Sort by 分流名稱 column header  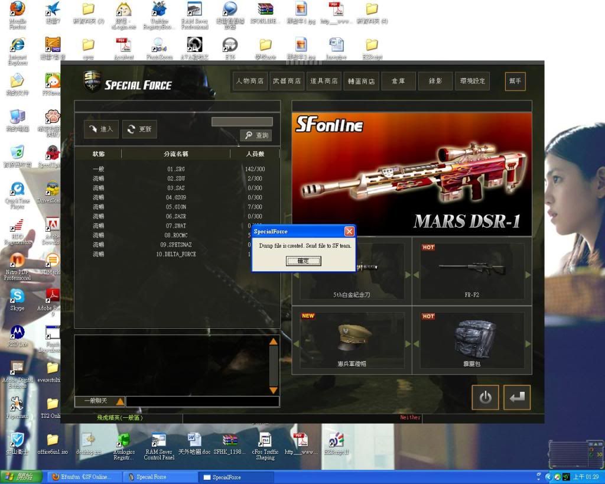(x=176, y=154)
